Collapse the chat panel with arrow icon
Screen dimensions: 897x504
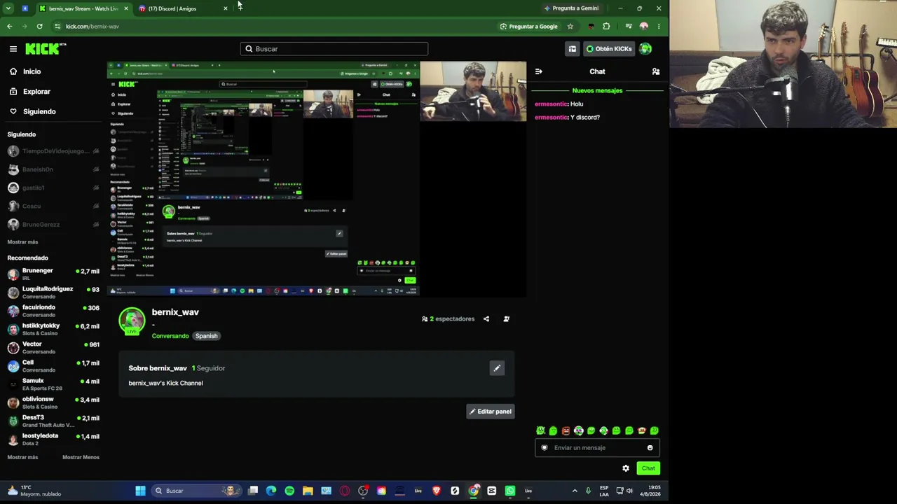tap(538, 71)
